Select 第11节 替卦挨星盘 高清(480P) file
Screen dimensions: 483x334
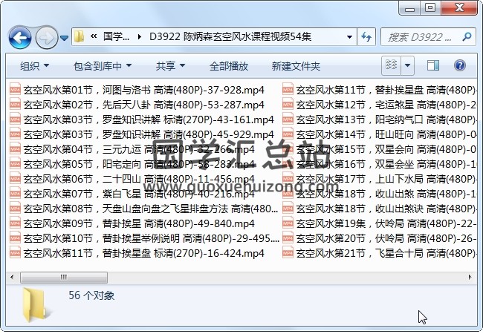pyautogui.click(x=379, y=90)
